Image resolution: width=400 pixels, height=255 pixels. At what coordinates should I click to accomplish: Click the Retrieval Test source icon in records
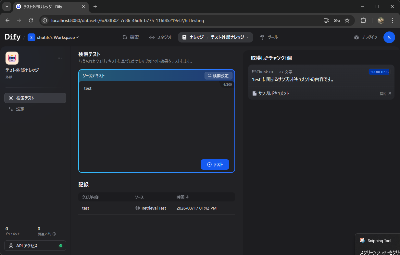click(x=138, y=208)
